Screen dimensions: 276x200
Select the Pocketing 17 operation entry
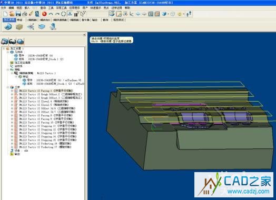tap(45, 147)
